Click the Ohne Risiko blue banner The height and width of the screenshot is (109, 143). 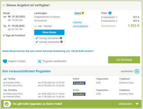[49, 32]
